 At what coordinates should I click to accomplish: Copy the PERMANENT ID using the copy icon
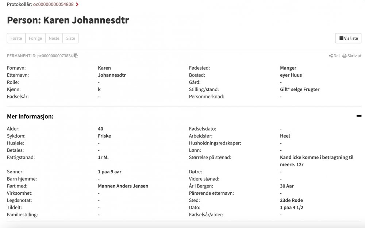(76, 55)
